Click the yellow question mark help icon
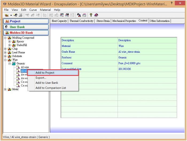 (91, 15)
